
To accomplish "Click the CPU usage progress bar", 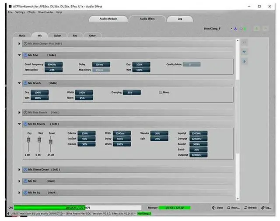I will (78, 207).
